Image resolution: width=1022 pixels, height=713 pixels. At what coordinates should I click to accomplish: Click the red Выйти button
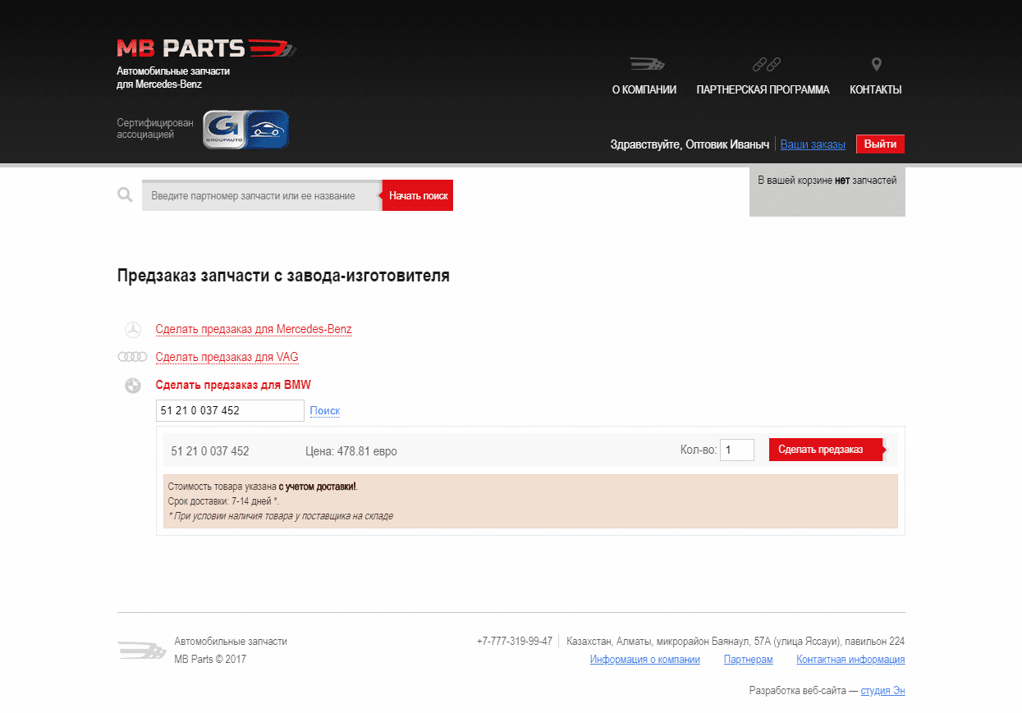[880, 144]
